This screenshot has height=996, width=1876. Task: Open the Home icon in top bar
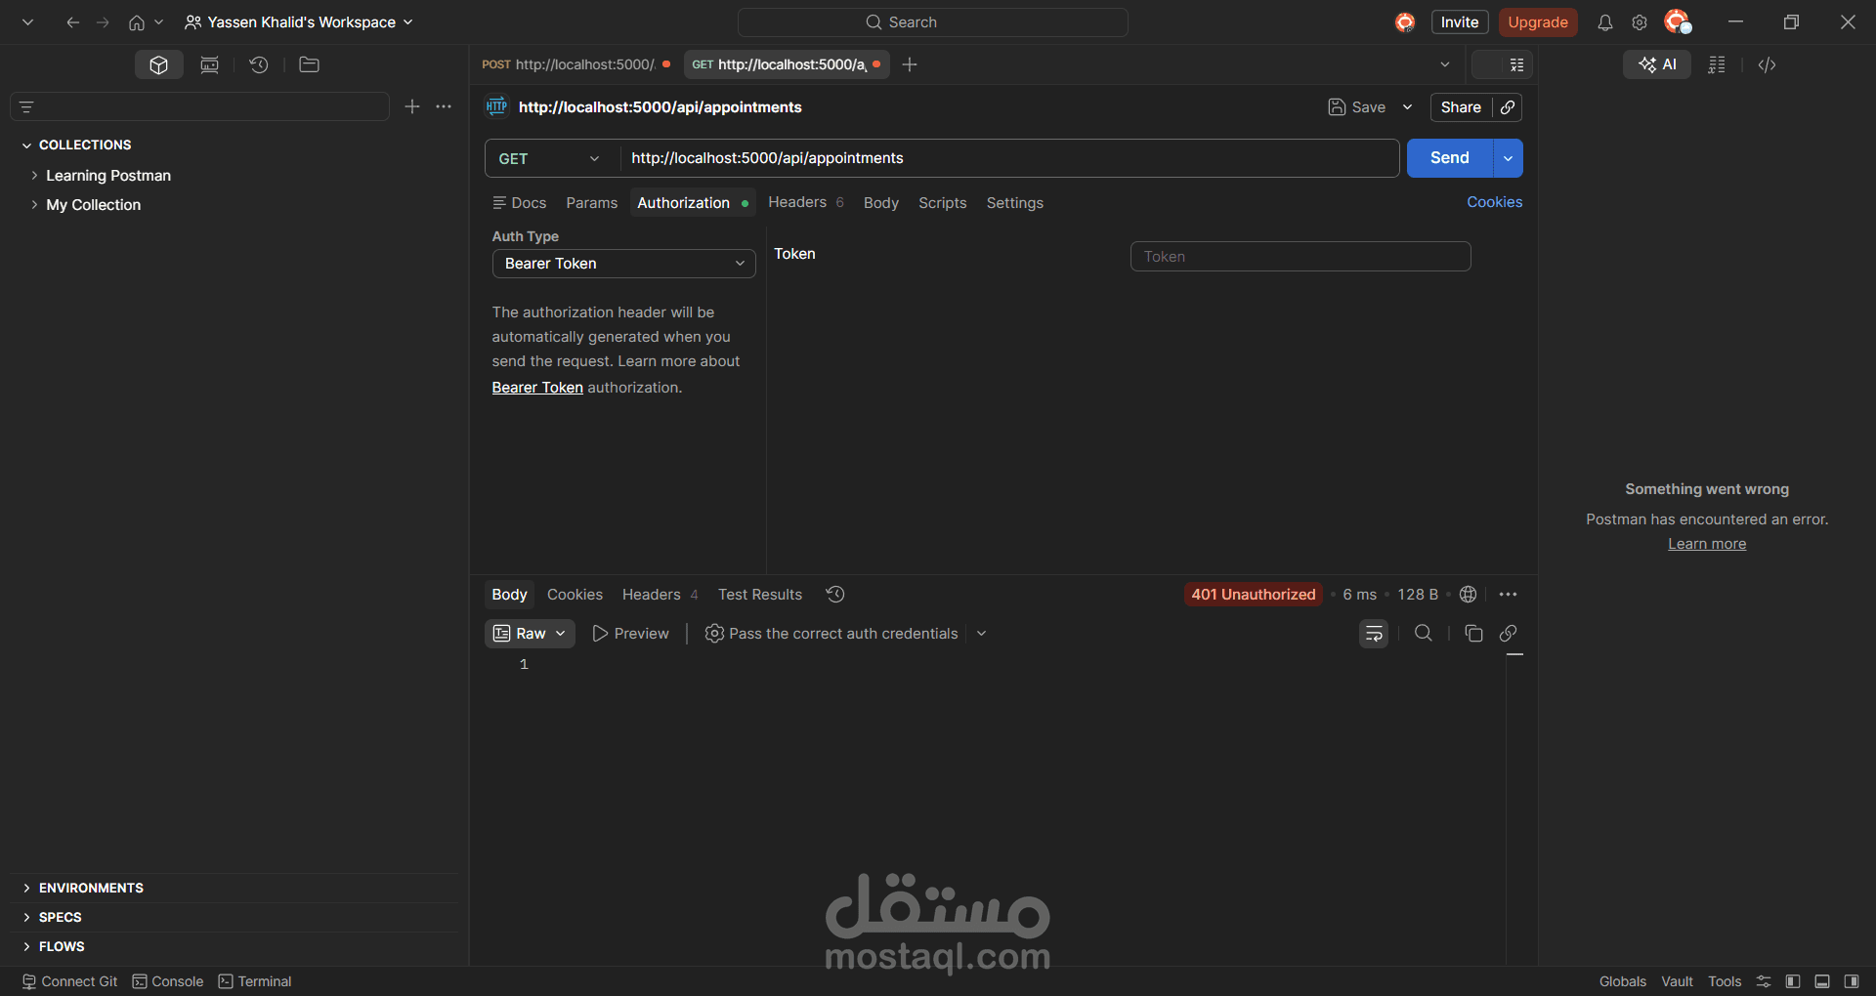click(x=137, y=22)
